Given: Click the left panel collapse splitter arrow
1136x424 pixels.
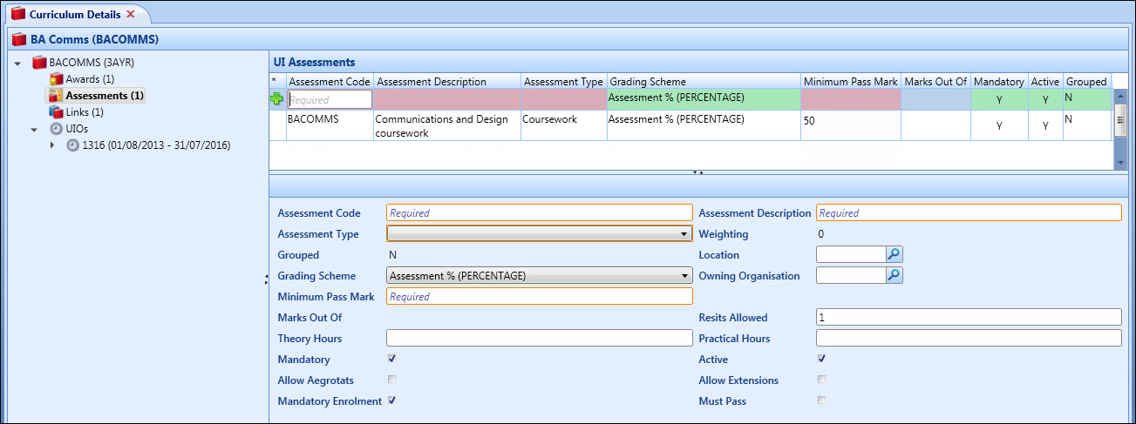Looking at the screenshot, I should click(265, 279).
